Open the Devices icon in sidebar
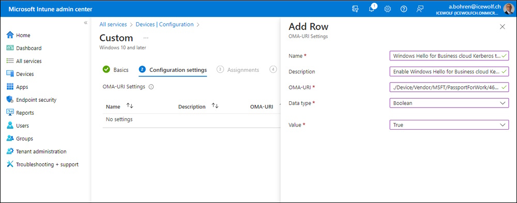This screenshot has height=203, width=517. tap(10, 74)
